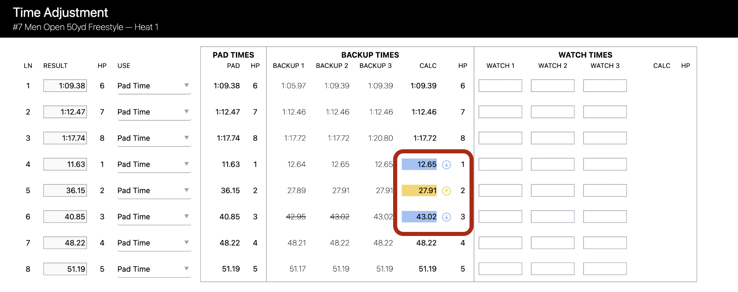Click blue down-arrow icon beside 43.02

pos(447,217)
